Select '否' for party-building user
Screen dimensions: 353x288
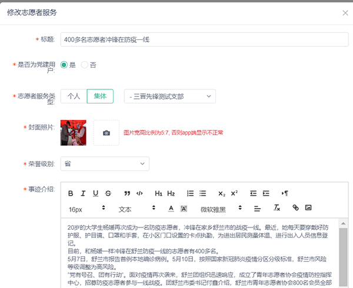coord(85,65)
